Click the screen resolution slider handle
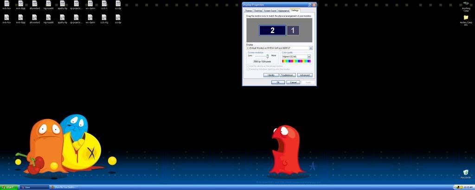Screen dimensions: 475x190 [267, 56]
